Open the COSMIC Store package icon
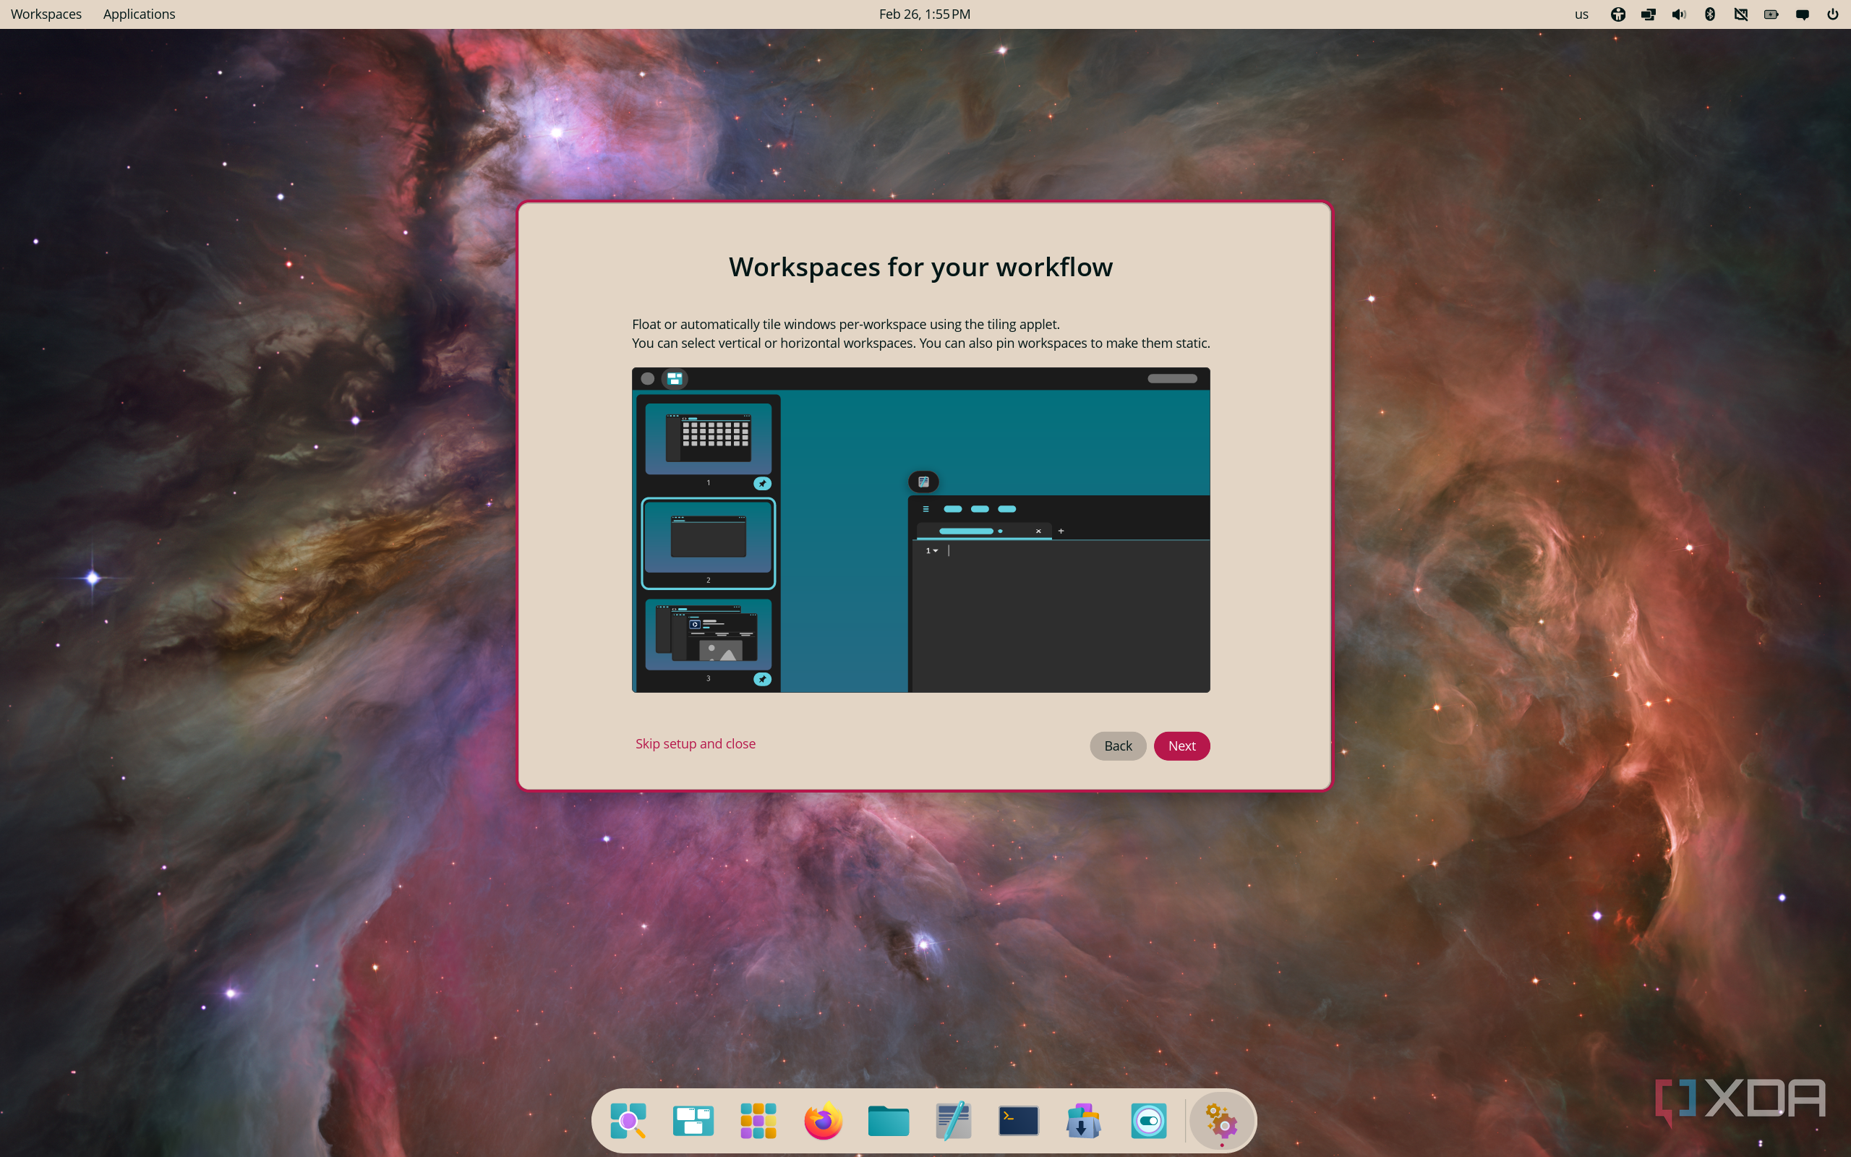 click(1083, 1121)
